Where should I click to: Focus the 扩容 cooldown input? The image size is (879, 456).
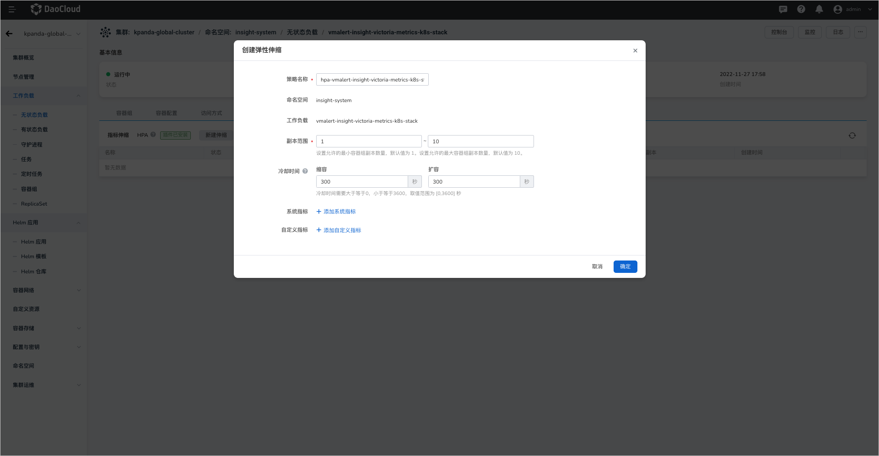(474, 182)
